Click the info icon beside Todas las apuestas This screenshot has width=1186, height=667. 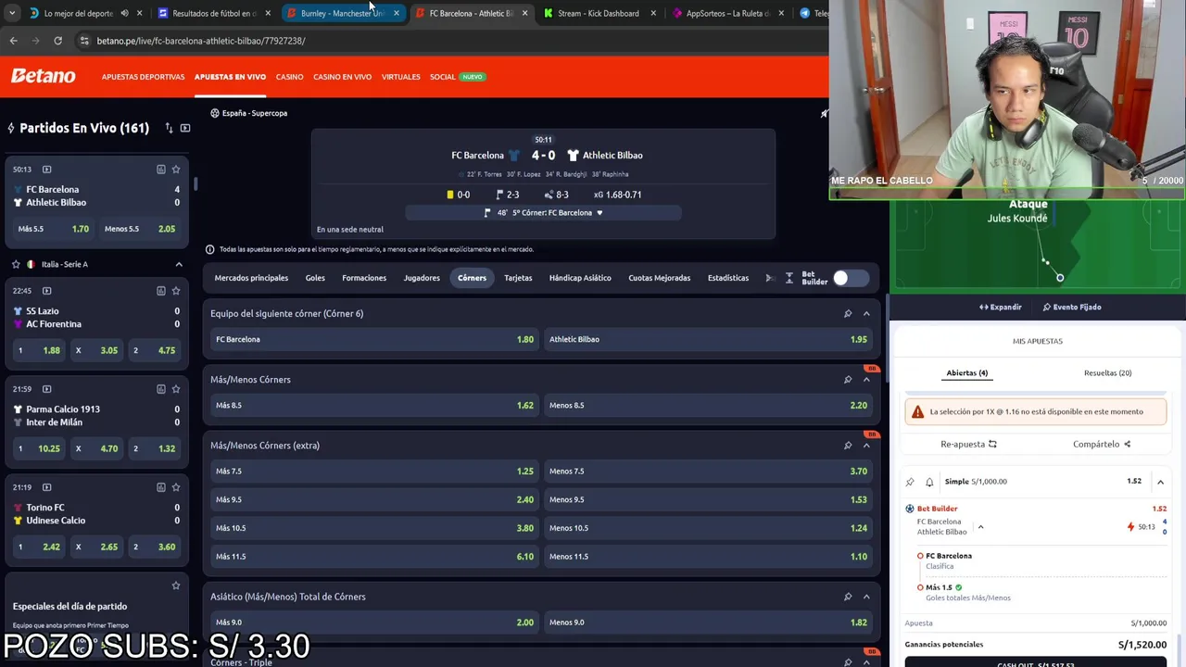click(209, 249)
